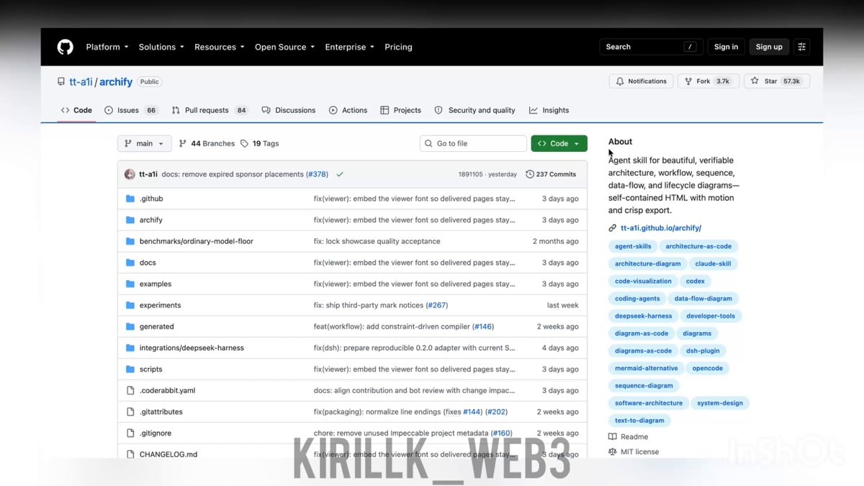This screenshot has height=486, width=864.
Task: Open benchmarks/ordinary-model-floor folder
Action: click(x=197, y=241)
